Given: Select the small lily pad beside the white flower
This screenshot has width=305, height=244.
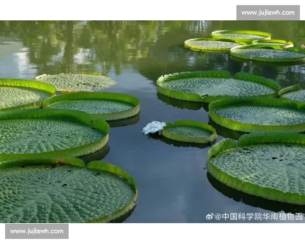Looking at the screenshot, I should point(189,132).
